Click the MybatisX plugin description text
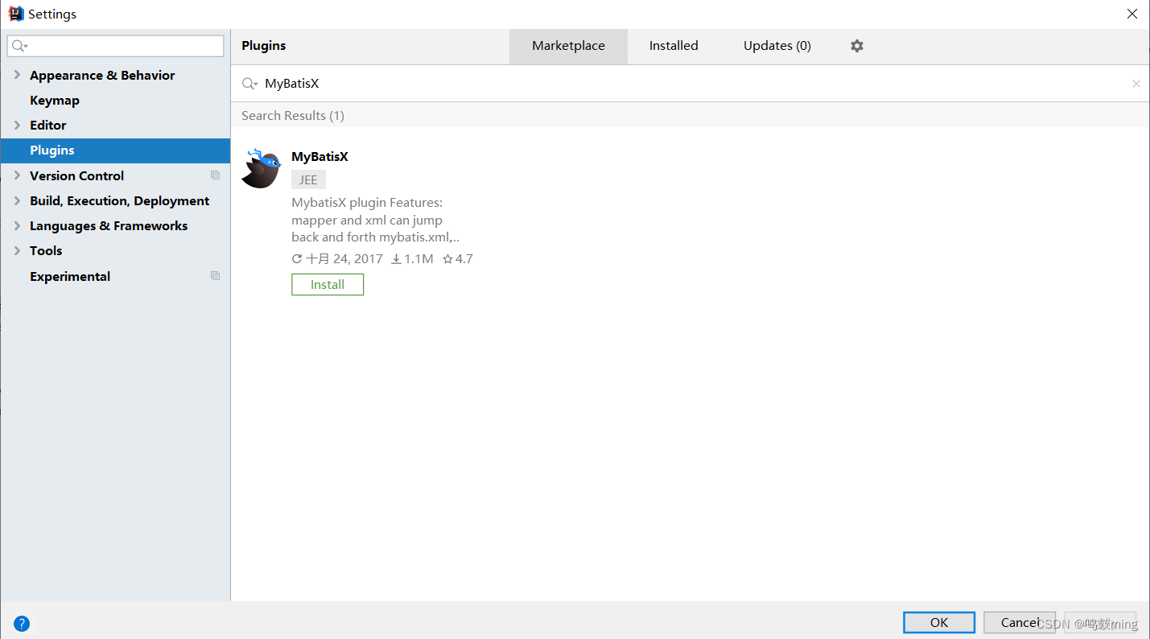The width and height of the screenshot is (1150, 639). [x=375, y=220]
